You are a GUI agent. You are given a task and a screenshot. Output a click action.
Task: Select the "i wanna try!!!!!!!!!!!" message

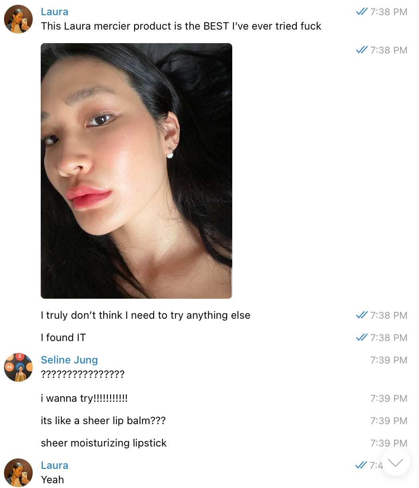point(84,399)
